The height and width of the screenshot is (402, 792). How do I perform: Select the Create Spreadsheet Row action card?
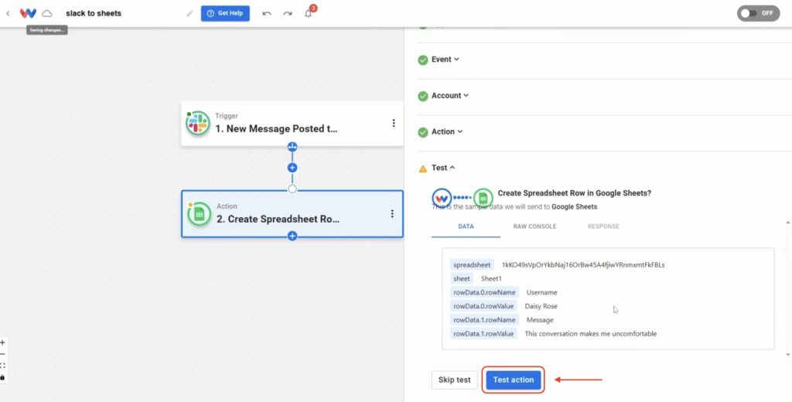click(292, 213)
